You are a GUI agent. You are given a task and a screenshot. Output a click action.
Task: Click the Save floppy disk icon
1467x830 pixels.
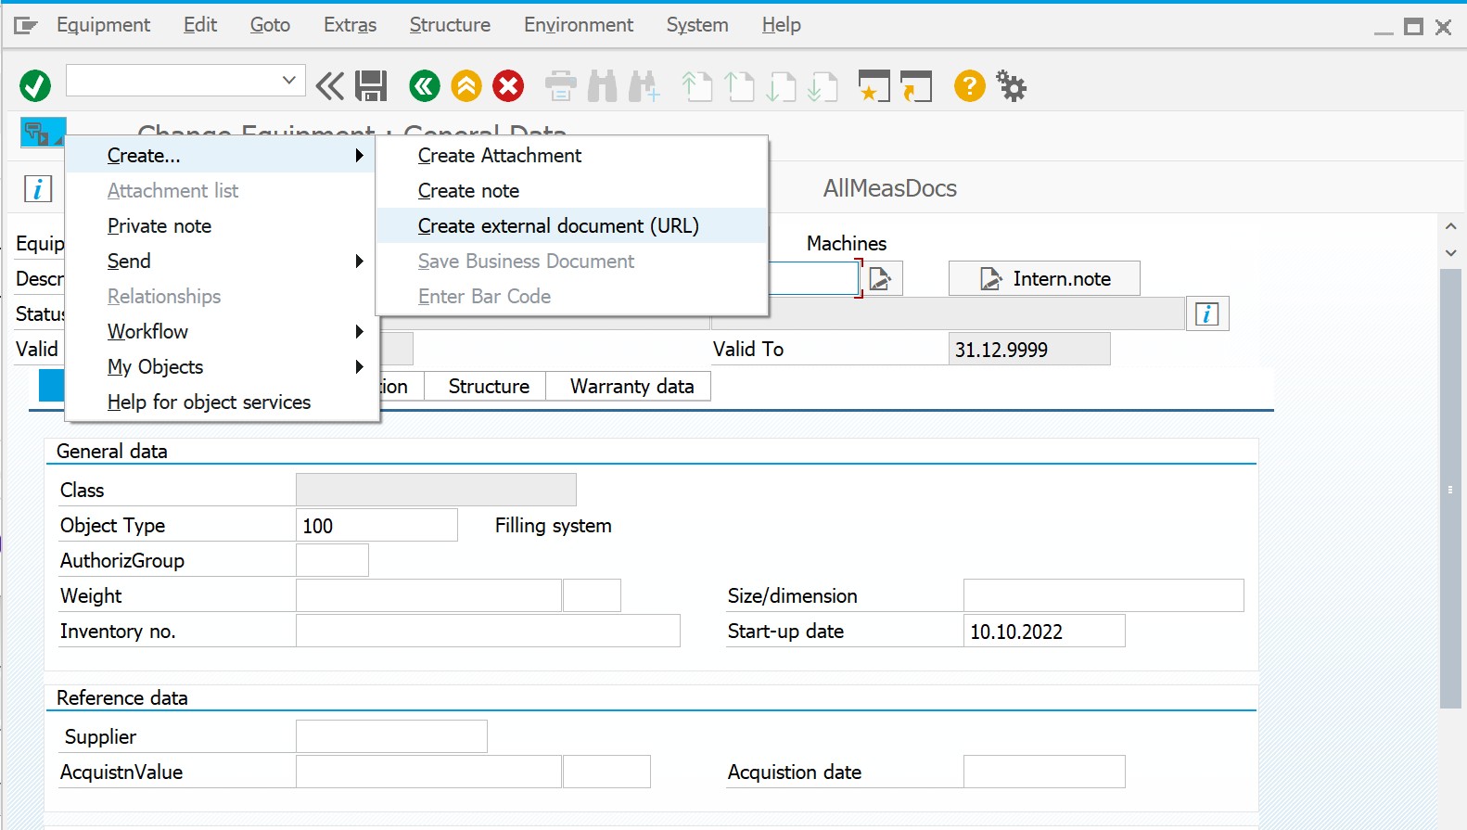(x=371, y=86)
